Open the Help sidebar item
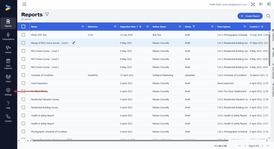 coord(8,105)
